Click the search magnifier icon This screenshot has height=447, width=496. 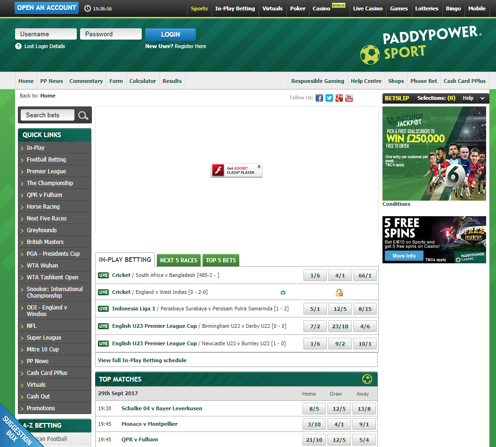pos(83,115)
